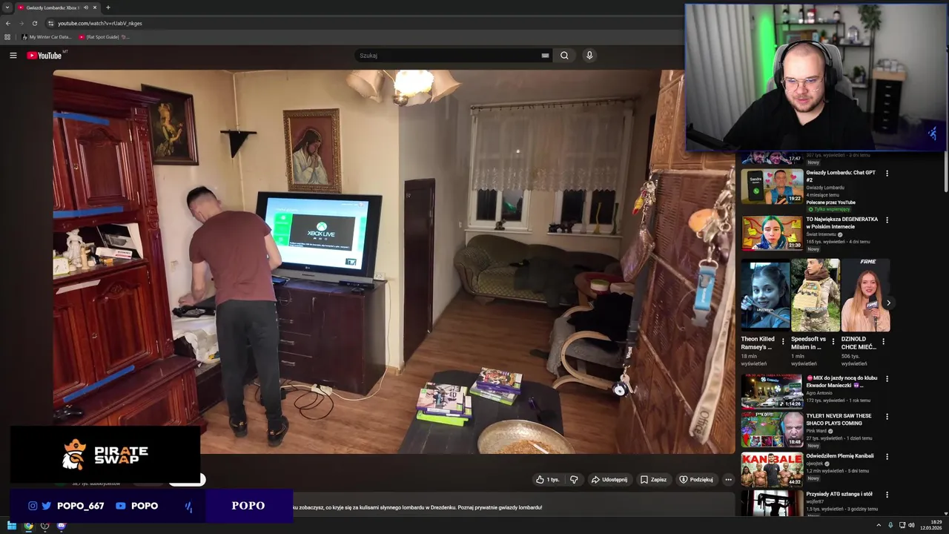Click the YouTube logo home link

tap(44, 56)
